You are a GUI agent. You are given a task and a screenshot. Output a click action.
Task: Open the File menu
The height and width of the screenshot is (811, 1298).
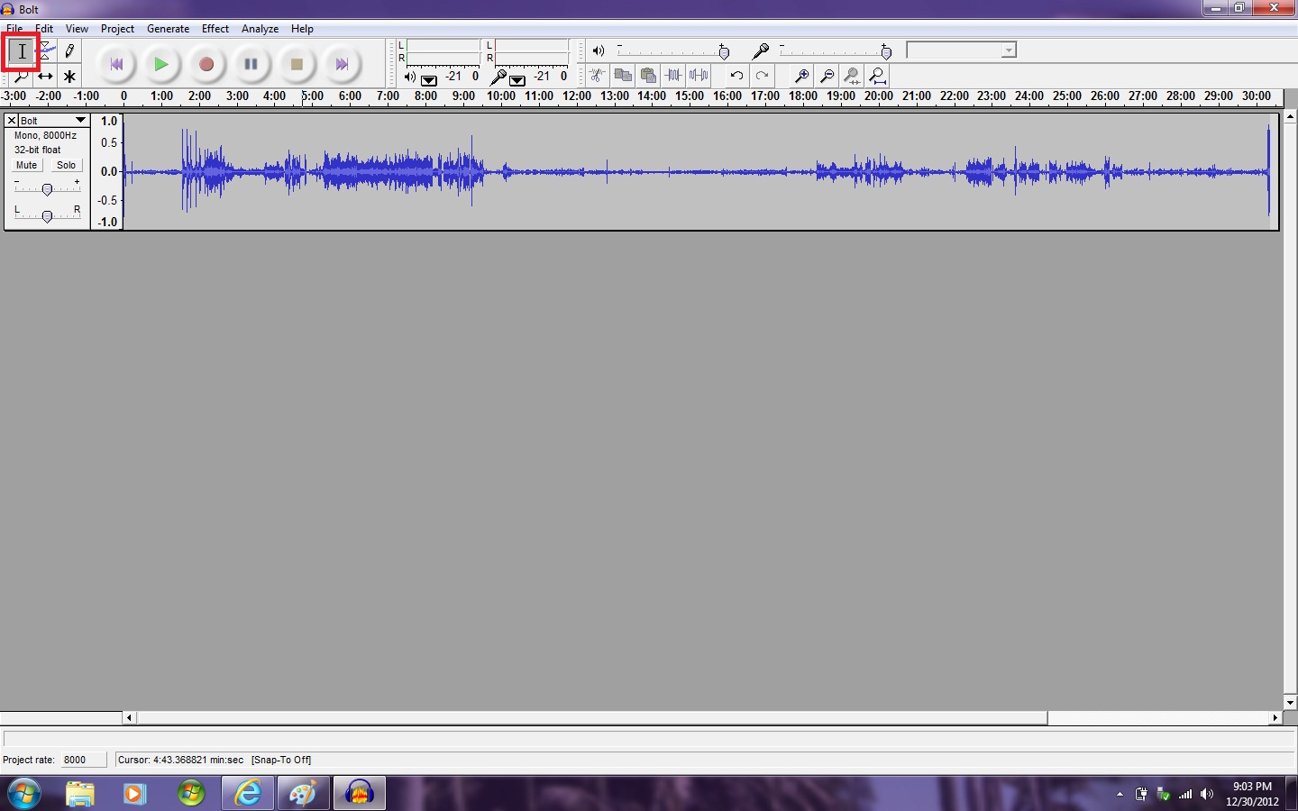pos(14,29)
